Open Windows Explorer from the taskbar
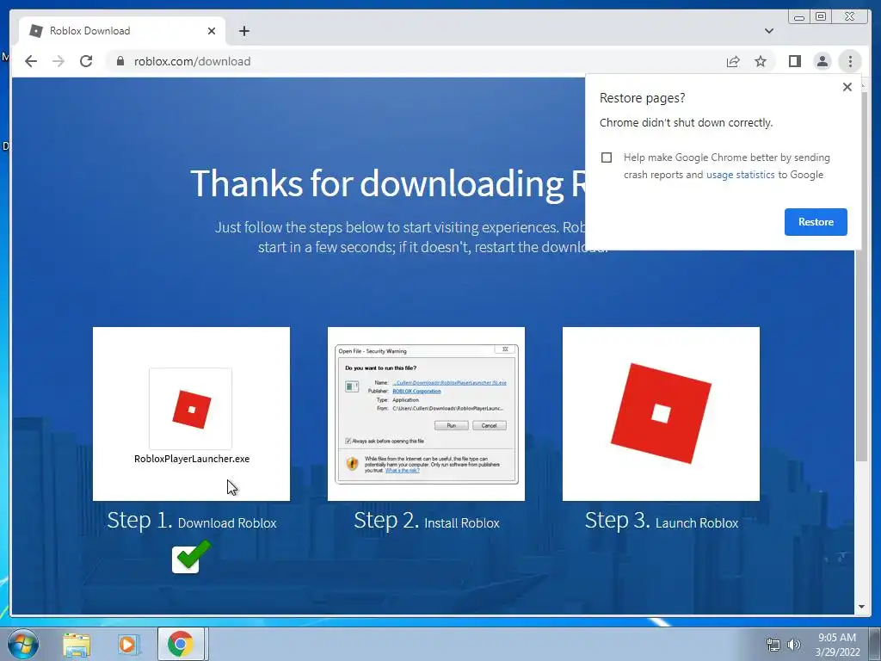 (77, 645)
